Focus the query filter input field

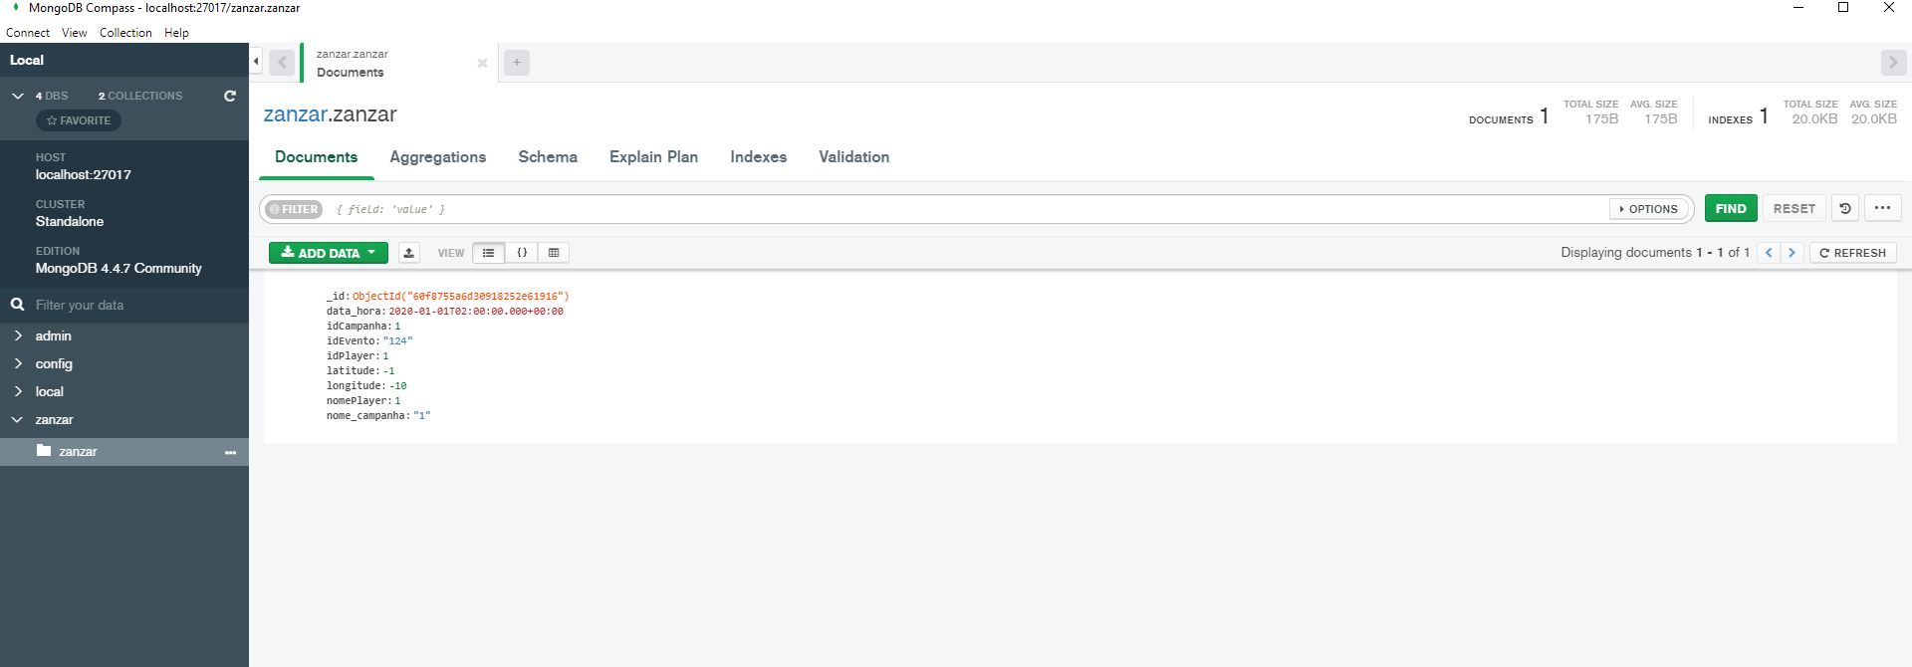click(x=966, y=209)
